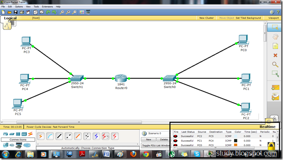This screenshot has width=283, height=160.
Task: Pick the straight-through copper cable connection
Action: pyautogui.click(x=59, y=136)
